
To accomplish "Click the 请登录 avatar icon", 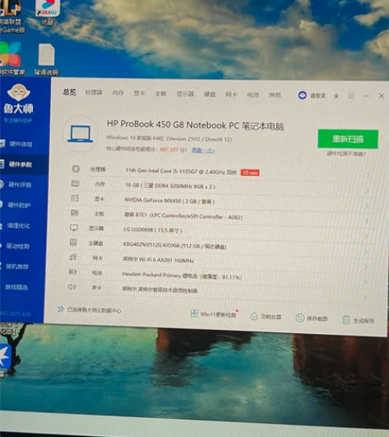I will [302, 96].
